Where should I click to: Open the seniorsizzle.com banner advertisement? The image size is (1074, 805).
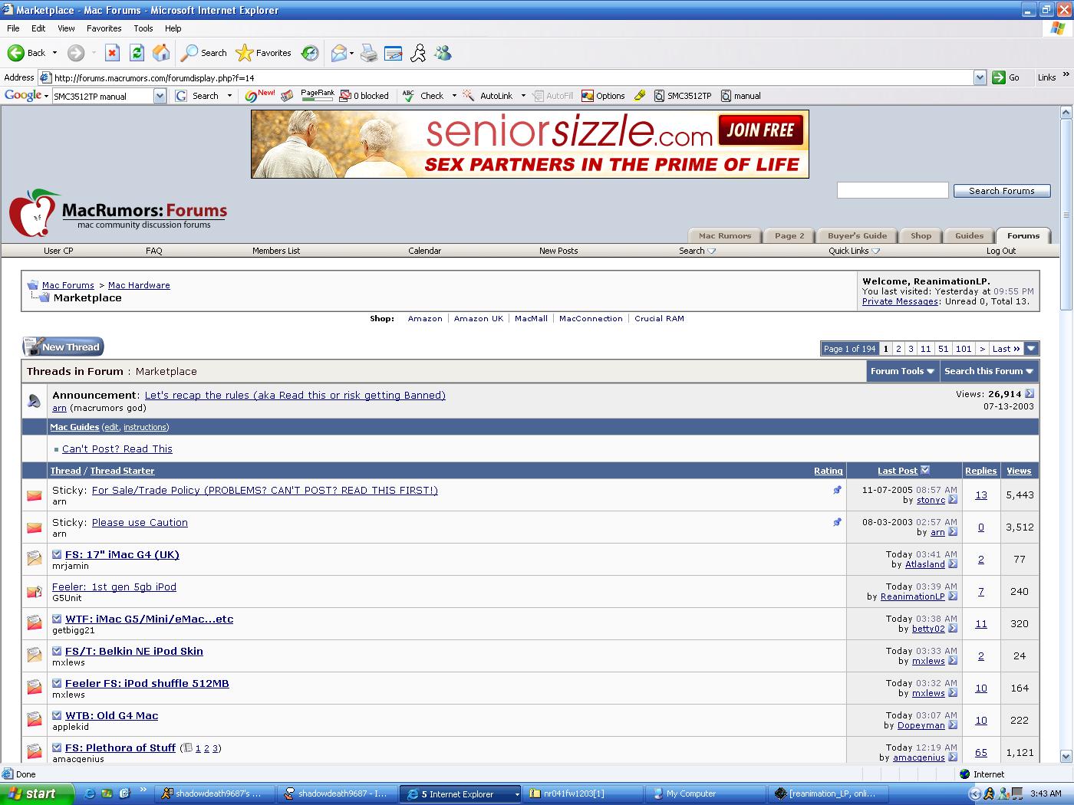pos(530,144)
